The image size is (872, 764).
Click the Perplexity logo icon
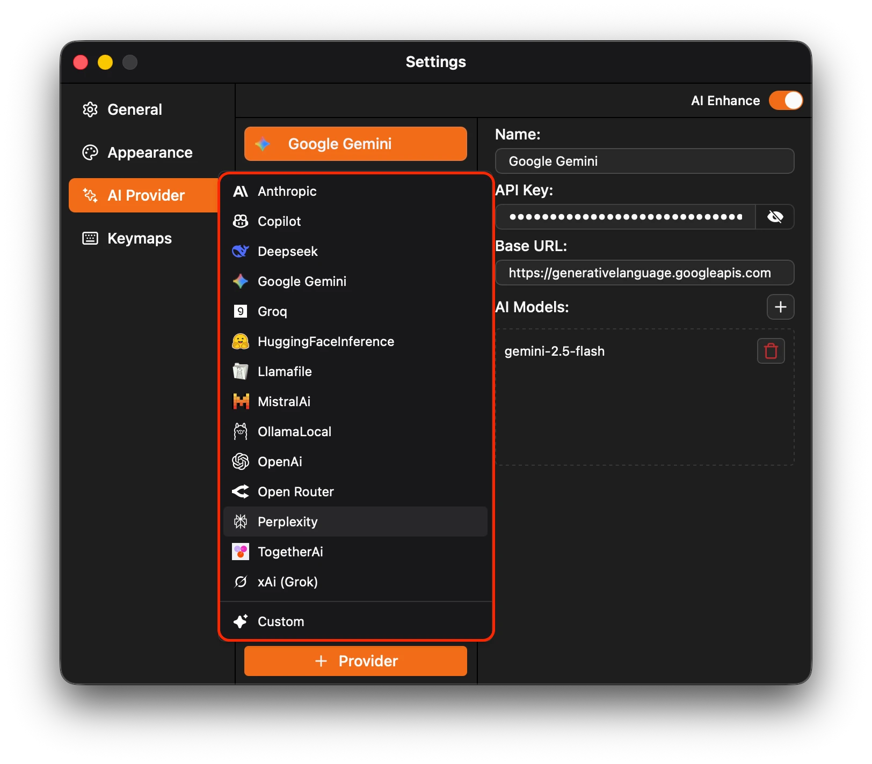pos(241,521)
